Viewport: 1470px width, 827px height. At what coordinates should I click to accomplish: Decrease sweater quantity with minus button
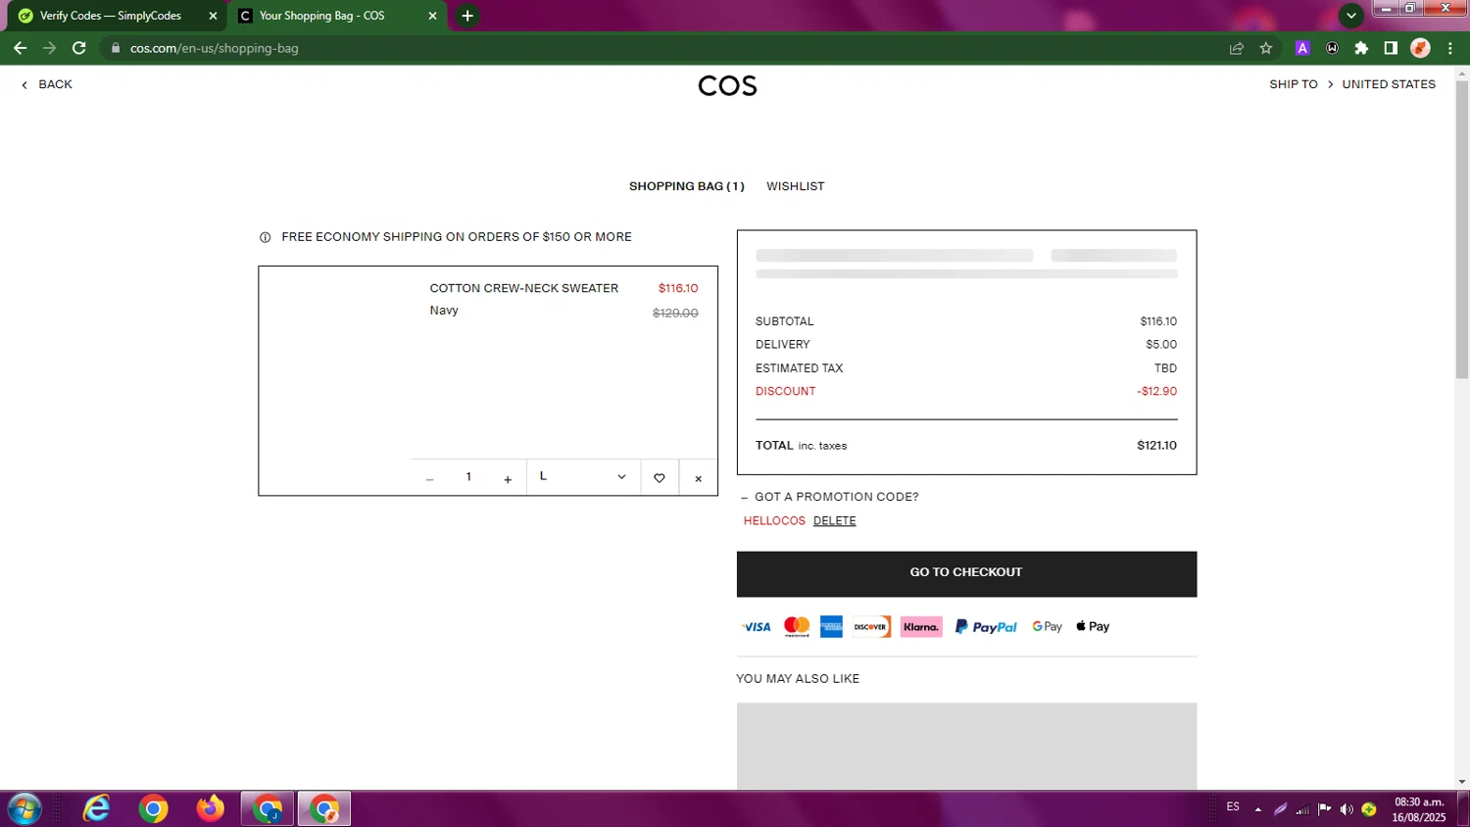click(429, 478)
